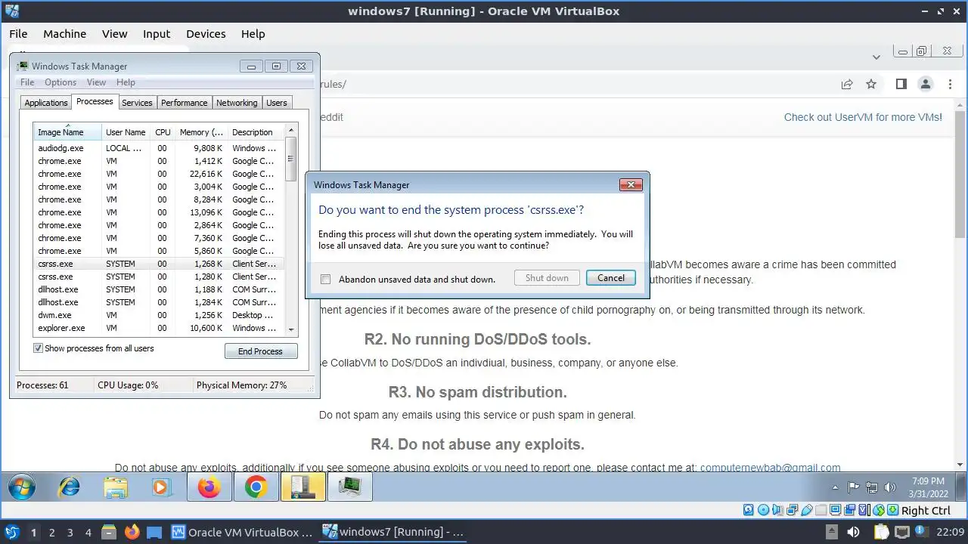Open VirtualBox Input menu
968x544 pixels.
[x=157, y=33]
